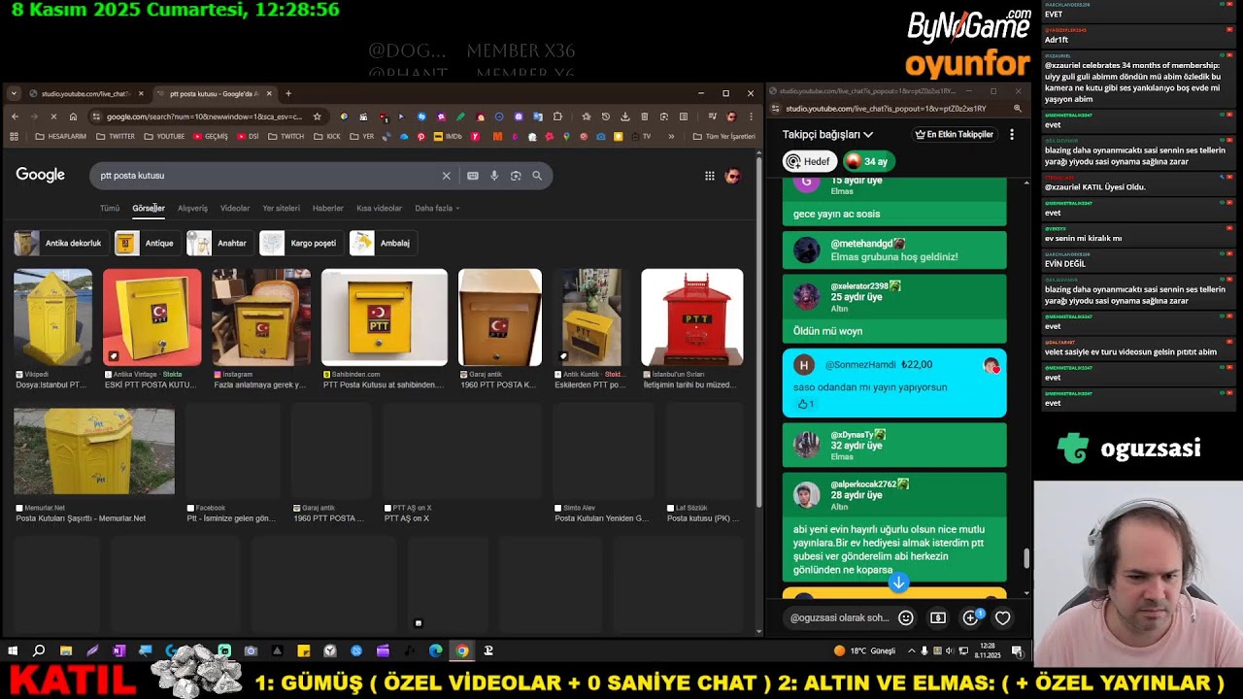
Task: Go to Chrome home page
Action: click(73, 116)
